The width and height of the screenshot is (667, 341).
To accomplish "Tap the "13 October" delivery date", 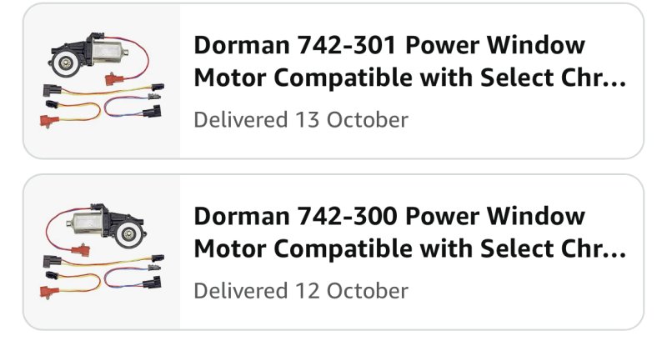I will [x=352, y=119].
